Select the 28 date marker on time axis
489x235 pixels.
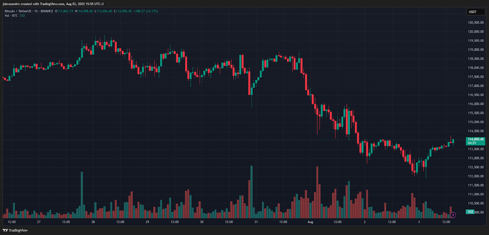point(93,221)
